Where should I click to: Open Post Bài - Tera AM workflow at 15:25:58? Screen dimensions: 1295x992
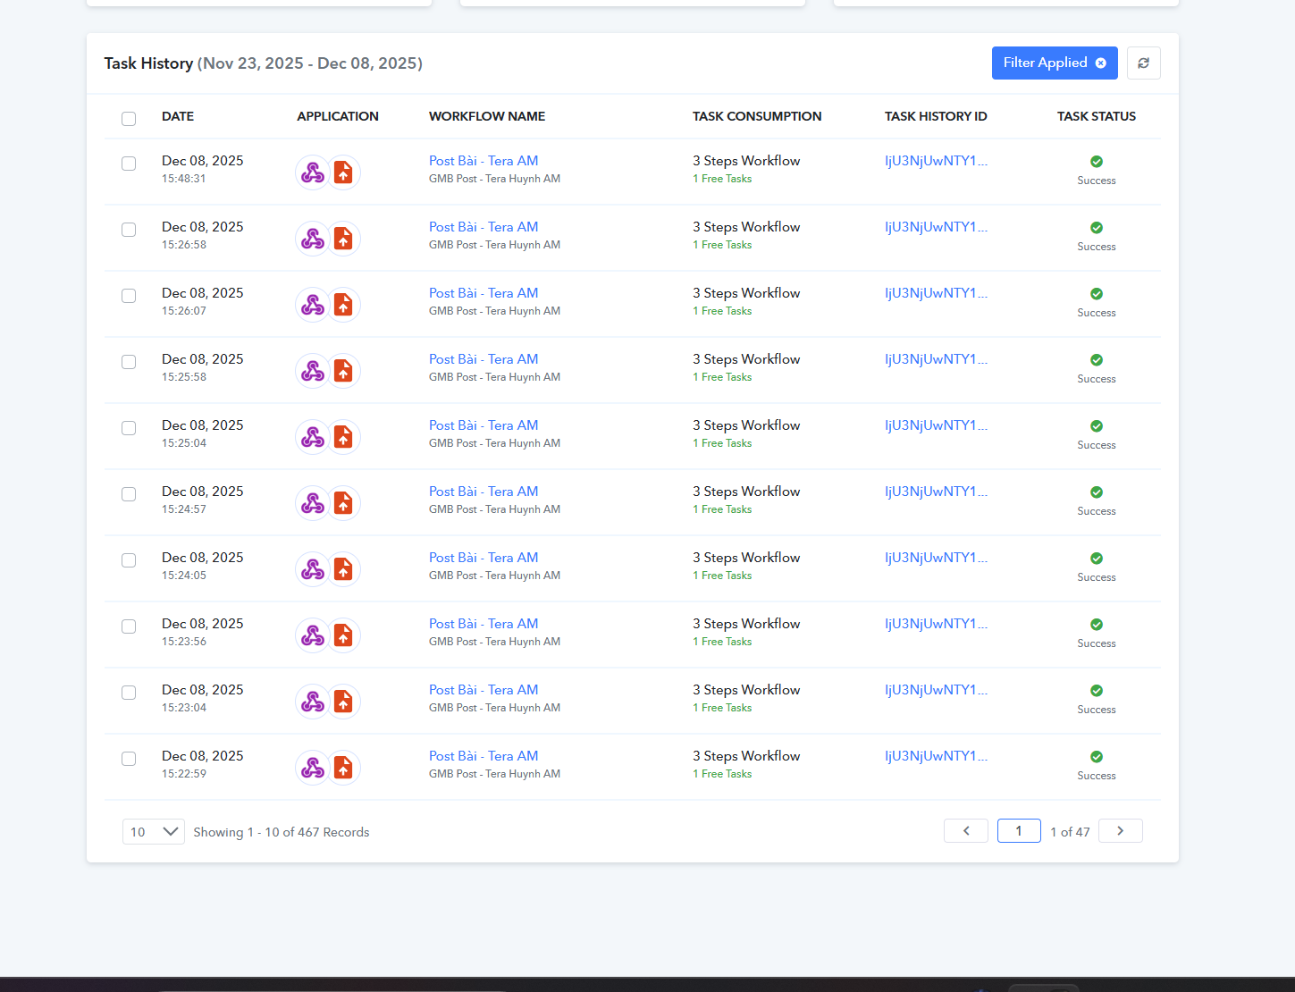pos(484,359)
